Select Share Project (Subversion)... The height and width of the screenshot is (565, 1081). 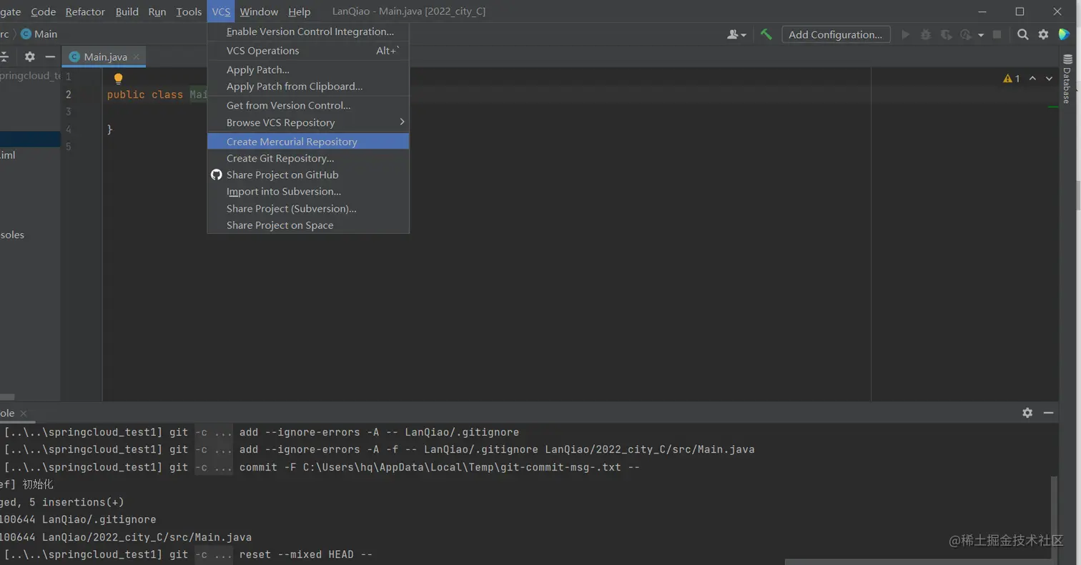pos(308,209)
